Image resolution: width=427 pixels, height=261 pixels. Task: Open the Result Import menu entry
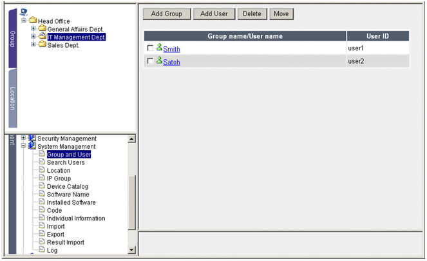point(65,242)
